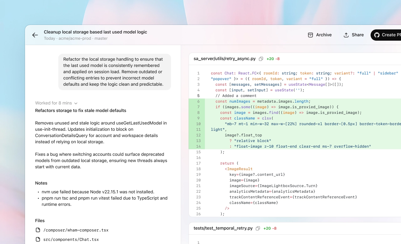Copy the test_temporal_retry.py file path
Screen dimensions: 401x244
point(258,228)
